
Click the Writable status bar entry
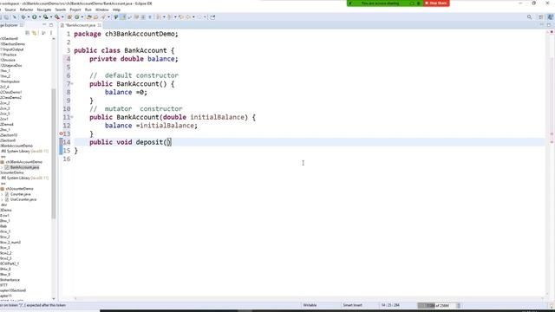click(310, 305)
